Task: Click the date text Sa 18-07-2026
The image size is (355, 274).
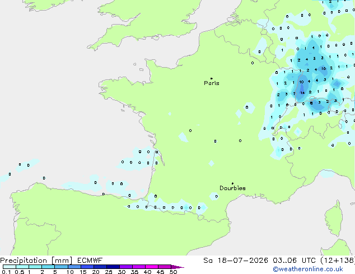Action: (x=236, y=261)
